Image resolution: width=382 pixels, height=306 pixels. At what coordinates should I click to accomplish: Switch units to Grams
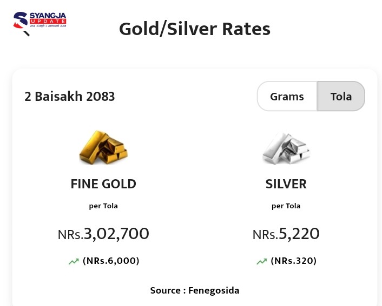point(287,97)
